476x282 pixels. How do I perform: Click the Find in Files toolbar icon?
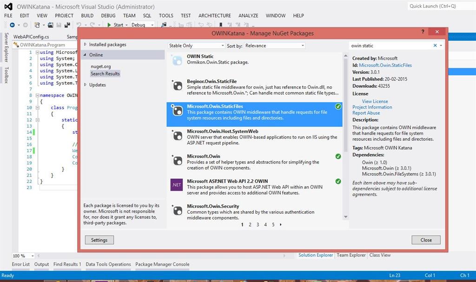click(x=164, y=25)
